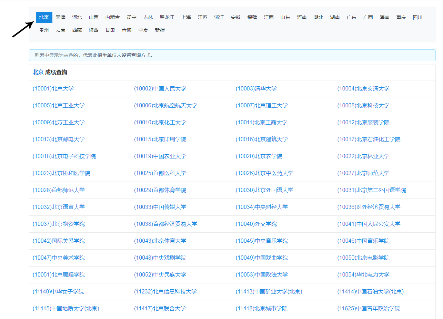Open the 吉林 tab
Image resolution: width=443 pixels, height=319 pixels.
coord(148,17)
